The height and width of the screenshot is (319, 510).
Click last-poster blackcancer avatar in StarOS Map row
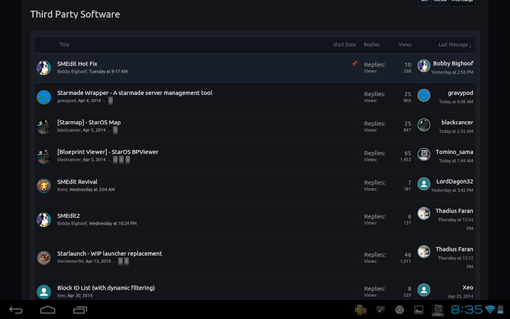[424, 124]
